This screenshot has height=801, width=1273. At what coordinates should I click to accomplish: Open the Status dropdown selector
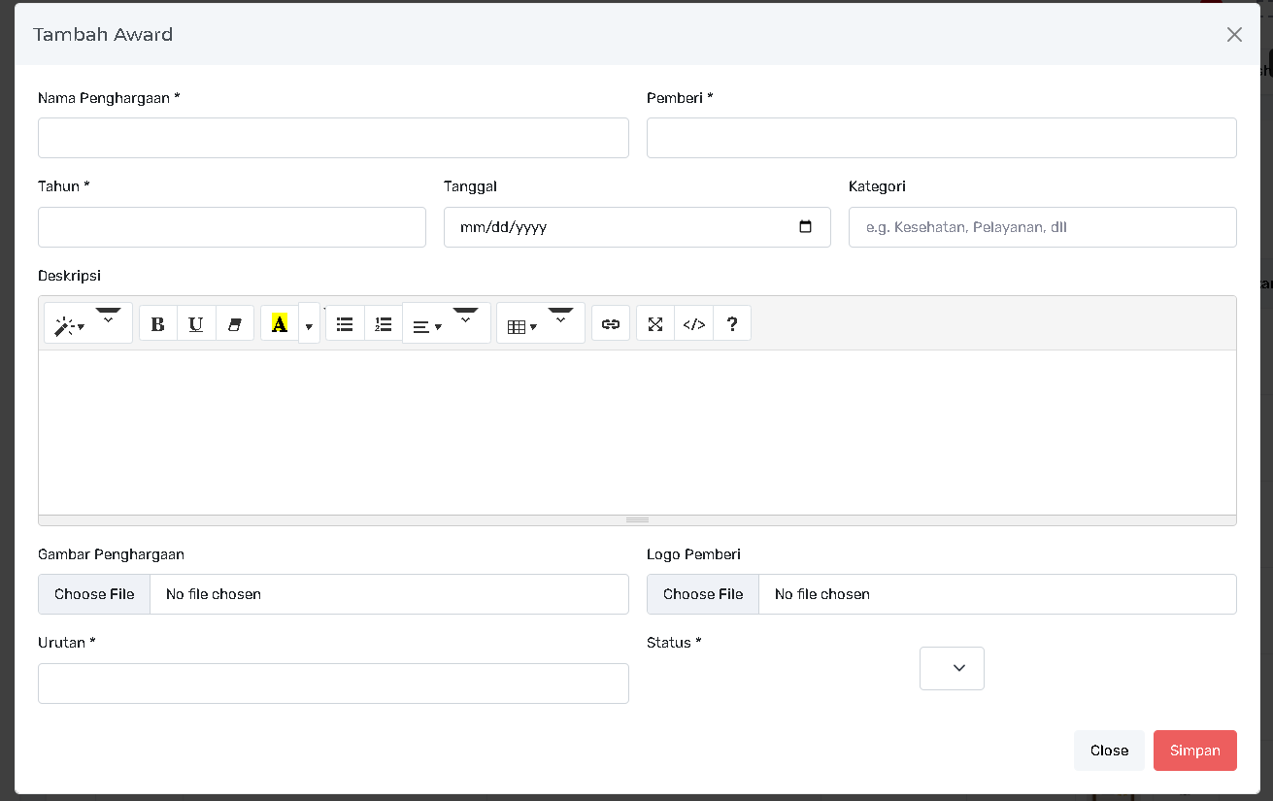(952, 668)
